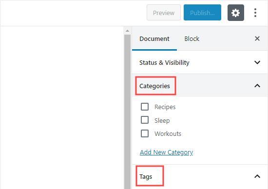Viewport: 268px width, 189px height.
Task: Check the Recipes category
Action: click(145, 107)
